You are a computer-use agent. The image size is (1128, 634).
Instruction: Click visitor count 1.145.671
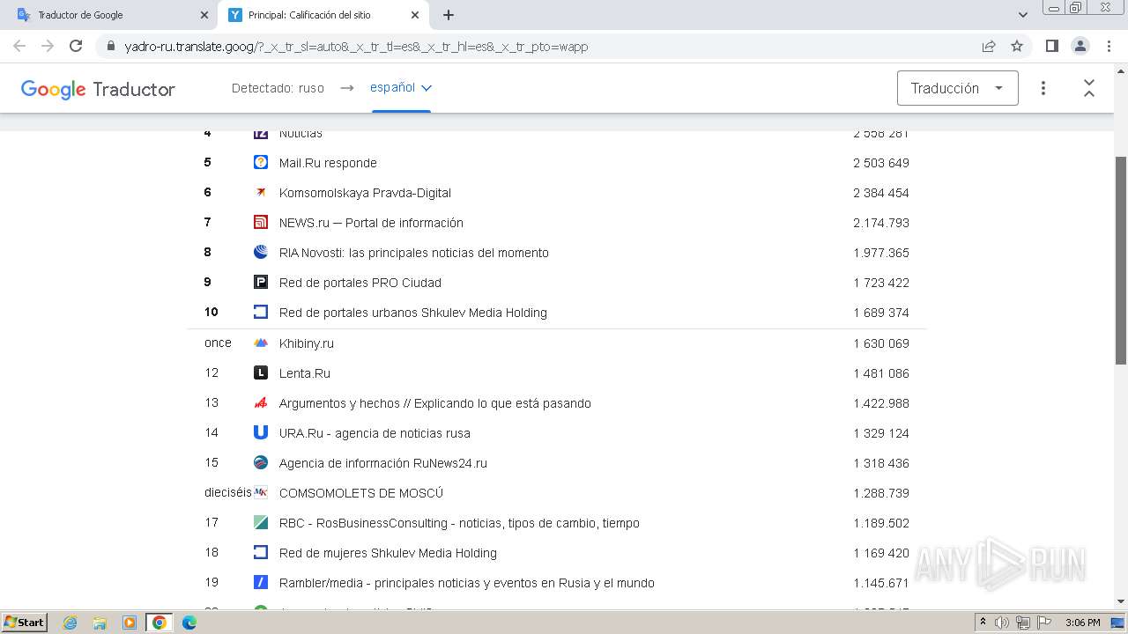(881, 583)
